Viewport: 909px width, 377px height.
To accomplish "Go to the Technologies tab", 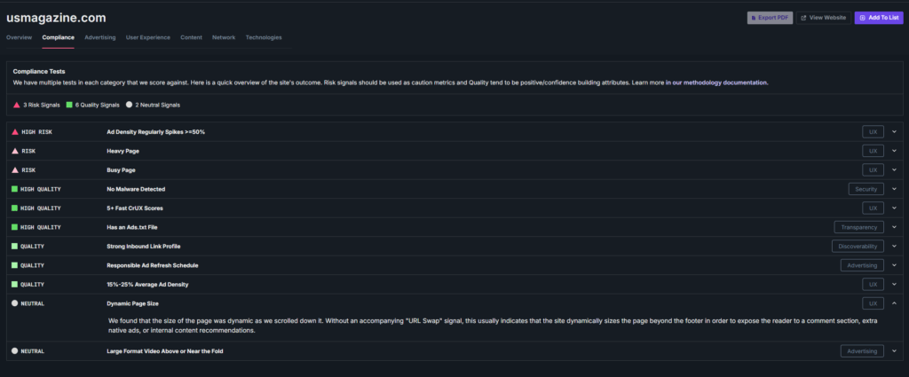I will pyautogui.click(x=263, y=37).
